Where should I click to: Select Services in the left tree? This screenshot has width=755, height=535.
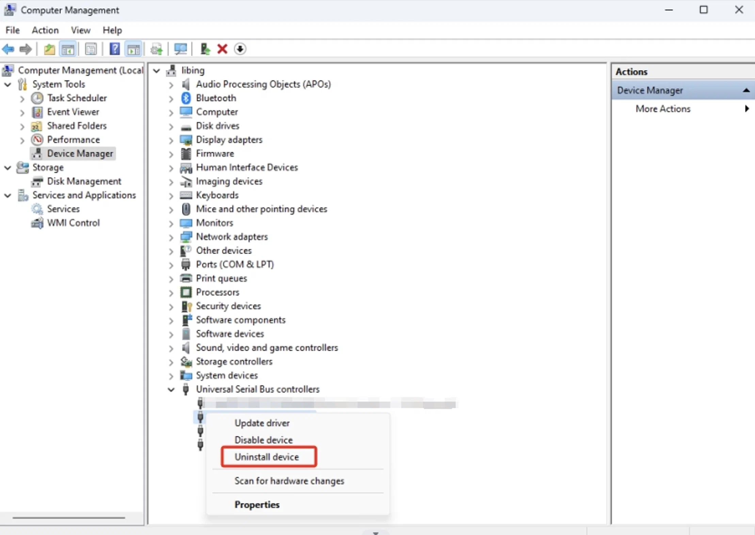63,209
